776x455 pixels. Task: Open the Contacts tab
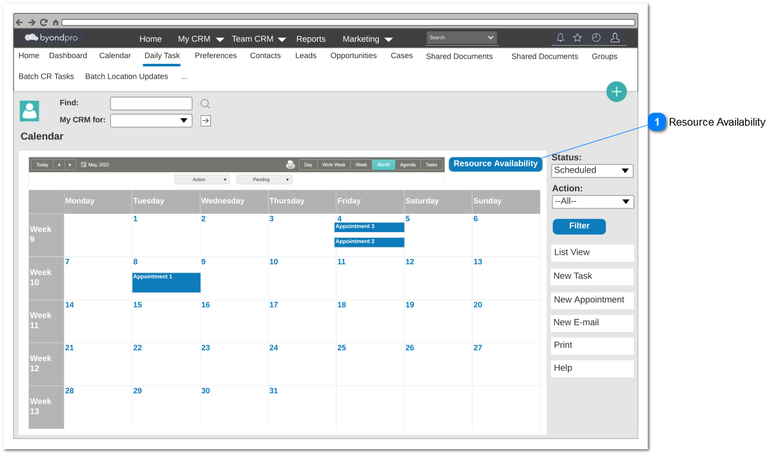[265, 56]
